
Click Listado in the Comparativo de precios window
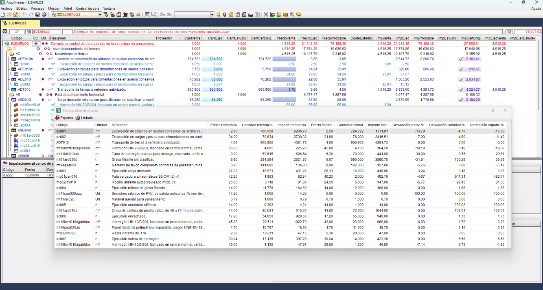(84, 118)
